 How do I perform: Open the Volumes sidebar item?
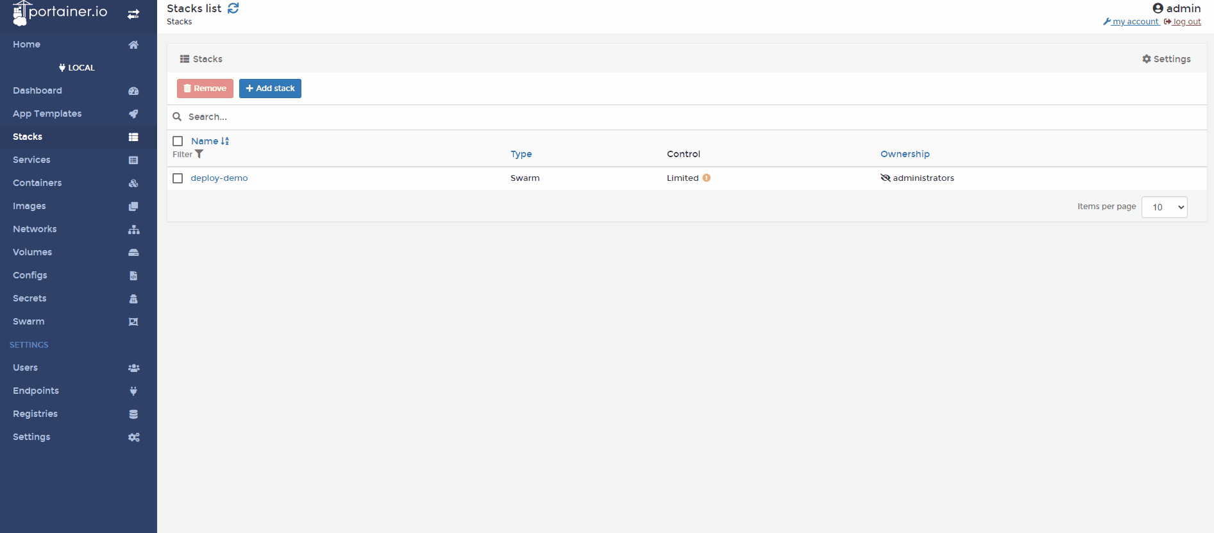(32, 252)
